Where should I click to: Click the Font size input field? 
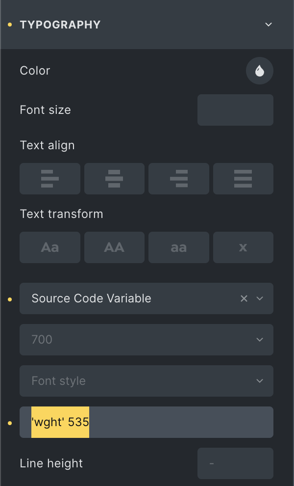[235, 110]
